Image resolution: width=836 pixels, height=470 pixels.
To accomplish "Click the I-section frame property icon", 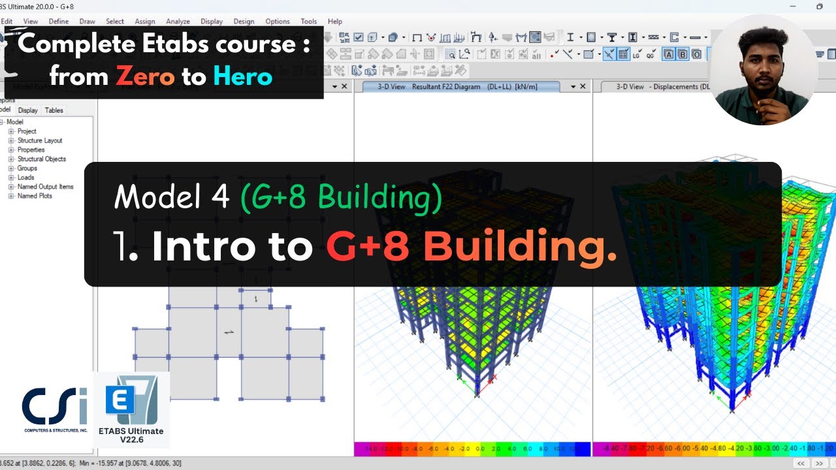I will coord(570,37).
